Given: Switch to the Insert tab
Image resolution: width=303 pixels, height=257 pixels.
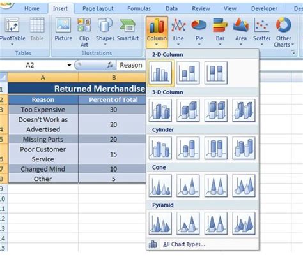Looking at the screenshot, I should (x=60, y=8).
